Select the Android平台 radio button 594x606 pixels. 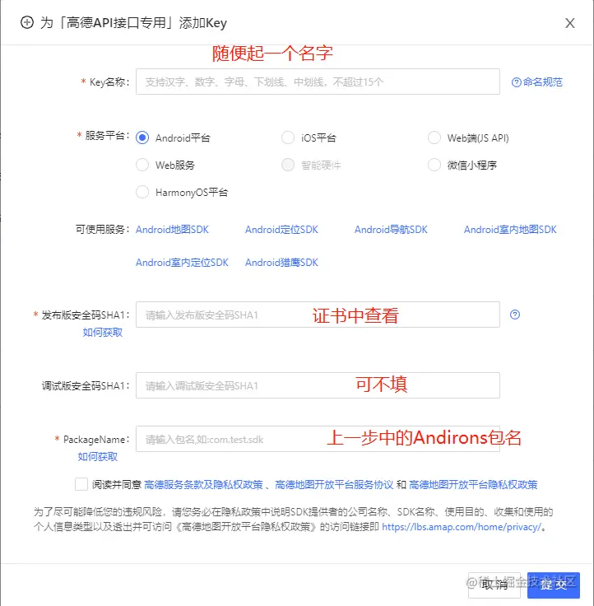(x=142, y=138)
